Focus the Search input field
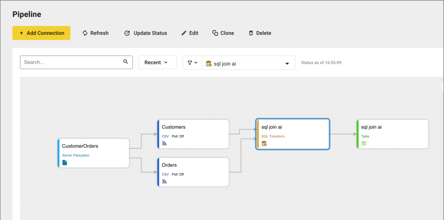The height and width of the screenshot is (220, 444). click(72, 62)
